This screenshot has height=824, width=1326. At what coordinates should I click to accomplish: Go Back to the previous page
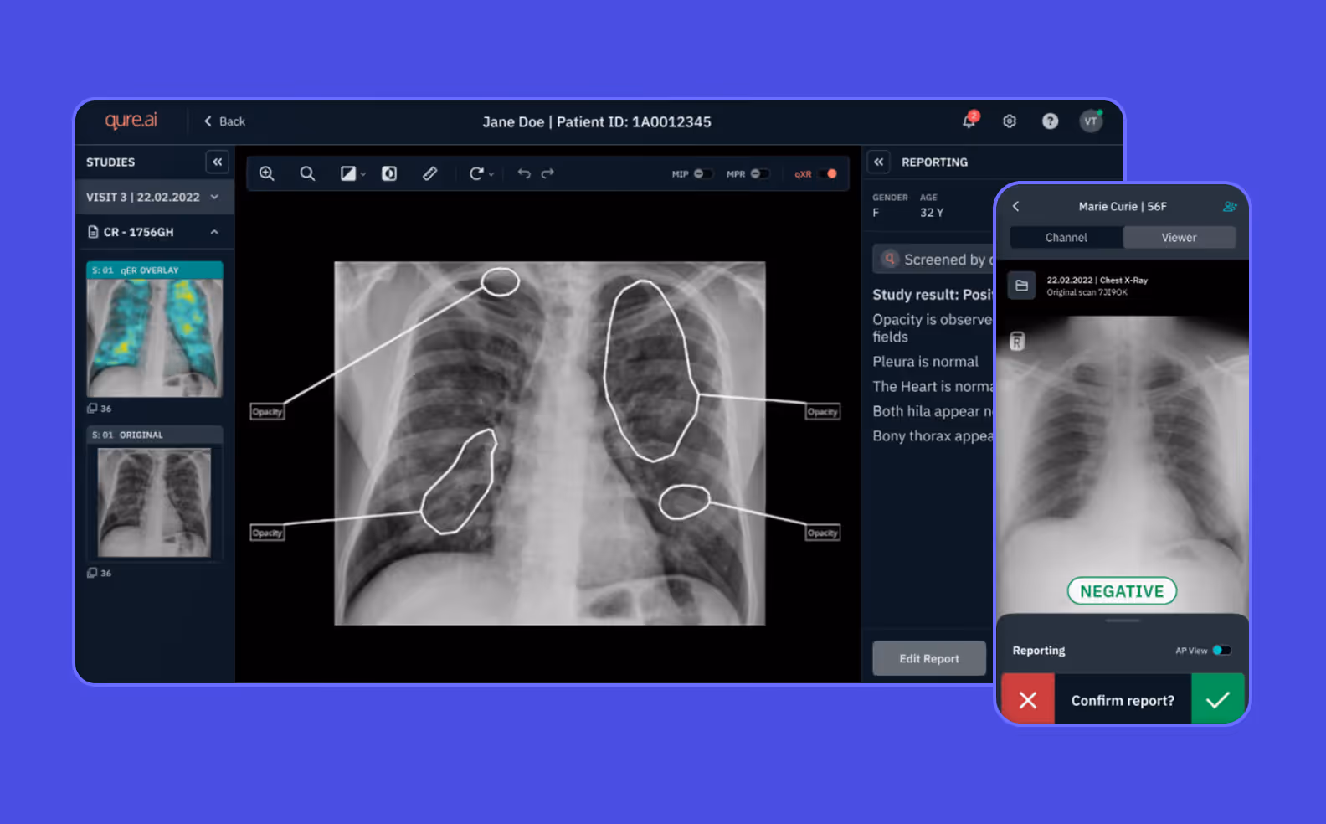(x=224, y=121)
